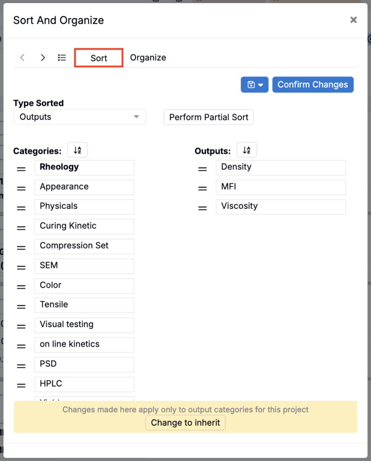Expand the Type Sorted Outputs dropdown
The image size is (371, 461).
(80, 117)
